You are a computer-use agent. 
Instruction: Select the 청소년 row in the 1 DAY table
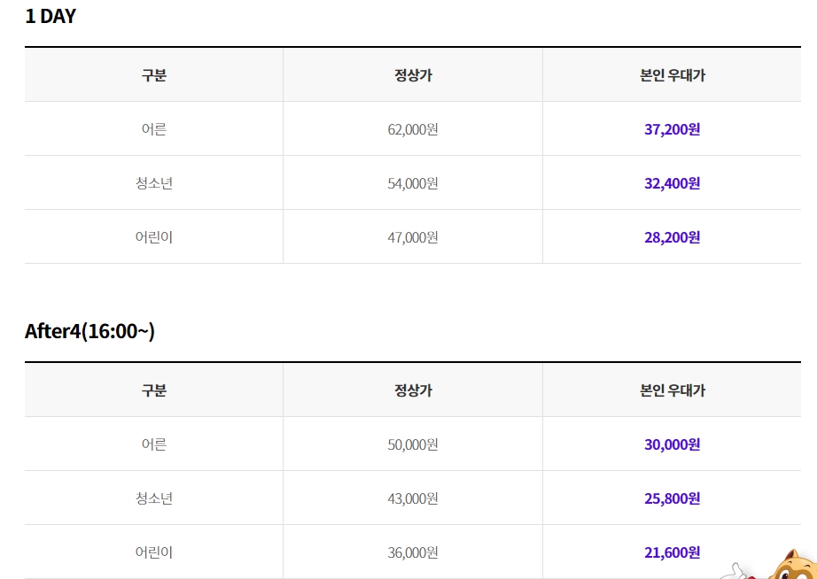pyautogui.click(x=413, y=182)
